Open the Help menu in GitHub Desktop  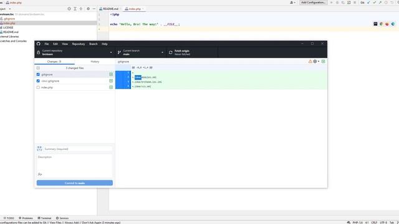[104, 44]
